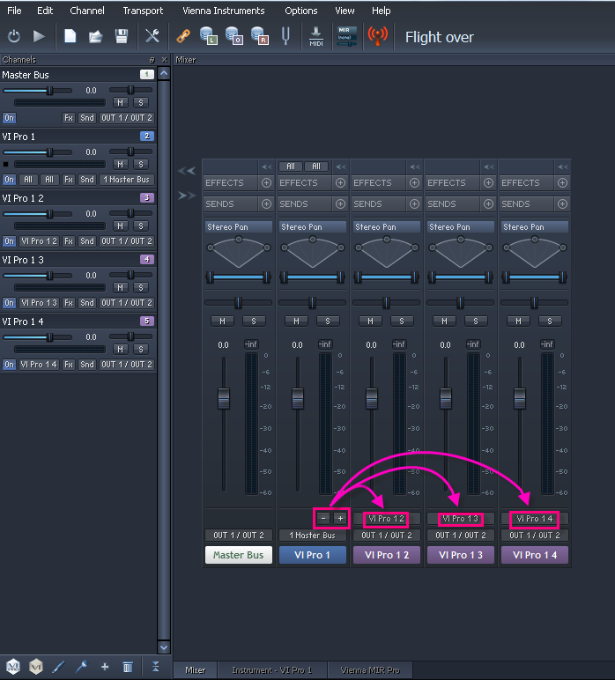
Task: Click the microphone icon in Channels toolbar
Action: pyautogui.click(x=82, y=666)
